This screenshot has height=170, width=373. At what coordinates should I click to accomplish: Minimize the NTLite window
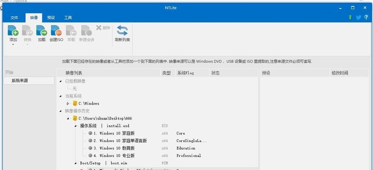coord(341,8)
